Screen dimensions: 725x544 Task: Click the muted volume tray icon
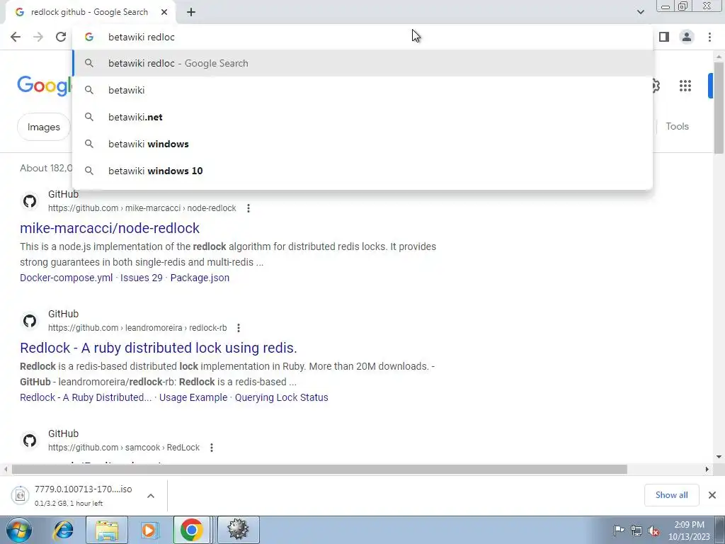(653, 531)
